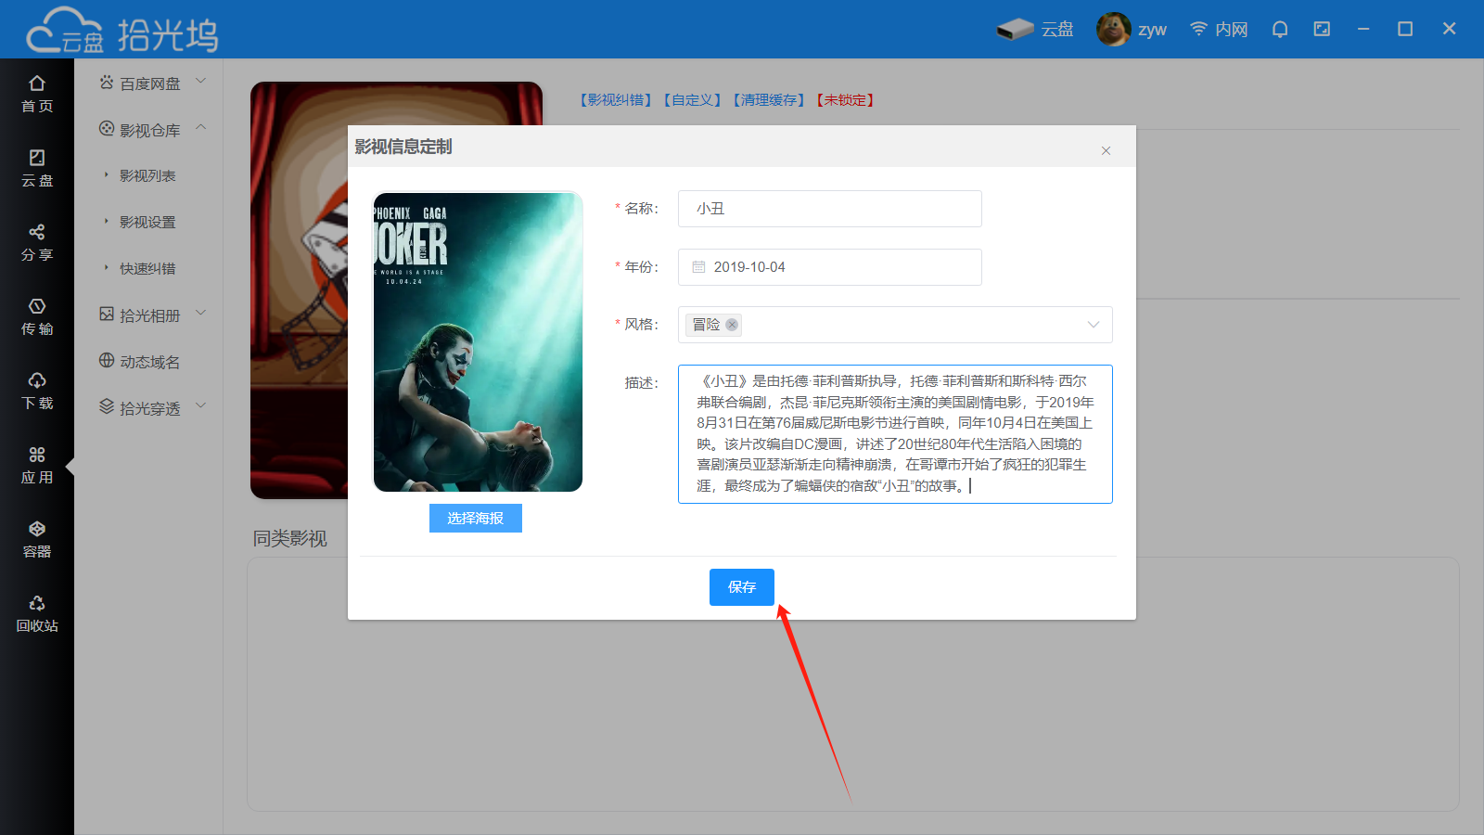Image resolution: width=1484 pixels, height=835 pixels.
Task: Select 影视设置 in the sidebar menu
Action: tap(147, 222)
